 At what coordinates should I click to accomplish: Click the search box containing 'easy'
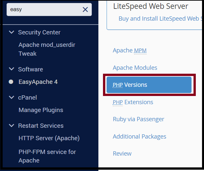pos(49,9)
